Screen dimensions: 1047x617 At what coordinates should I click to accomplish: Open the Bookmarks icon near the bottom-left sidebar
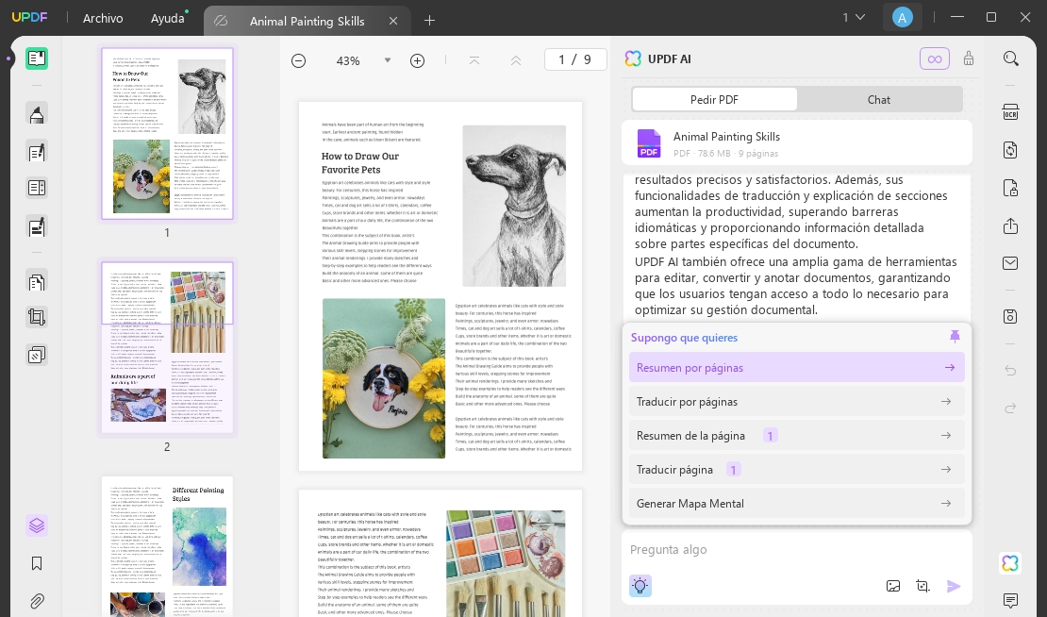37,563
